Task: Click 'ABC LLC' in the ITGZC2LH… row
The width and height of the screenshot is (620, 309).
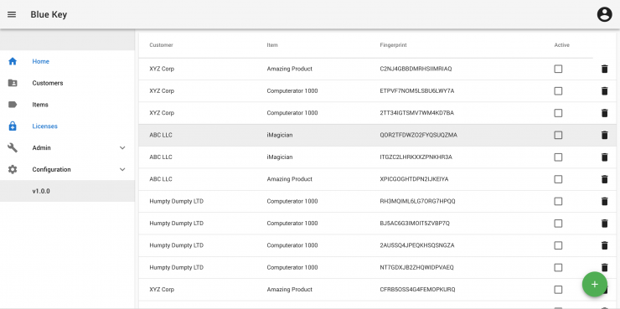Action: pos(161,157)
